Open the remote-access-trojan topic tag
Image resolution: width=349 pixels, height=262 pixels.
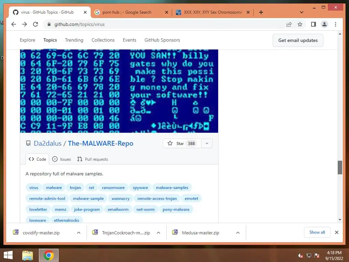tap(157, 199)
